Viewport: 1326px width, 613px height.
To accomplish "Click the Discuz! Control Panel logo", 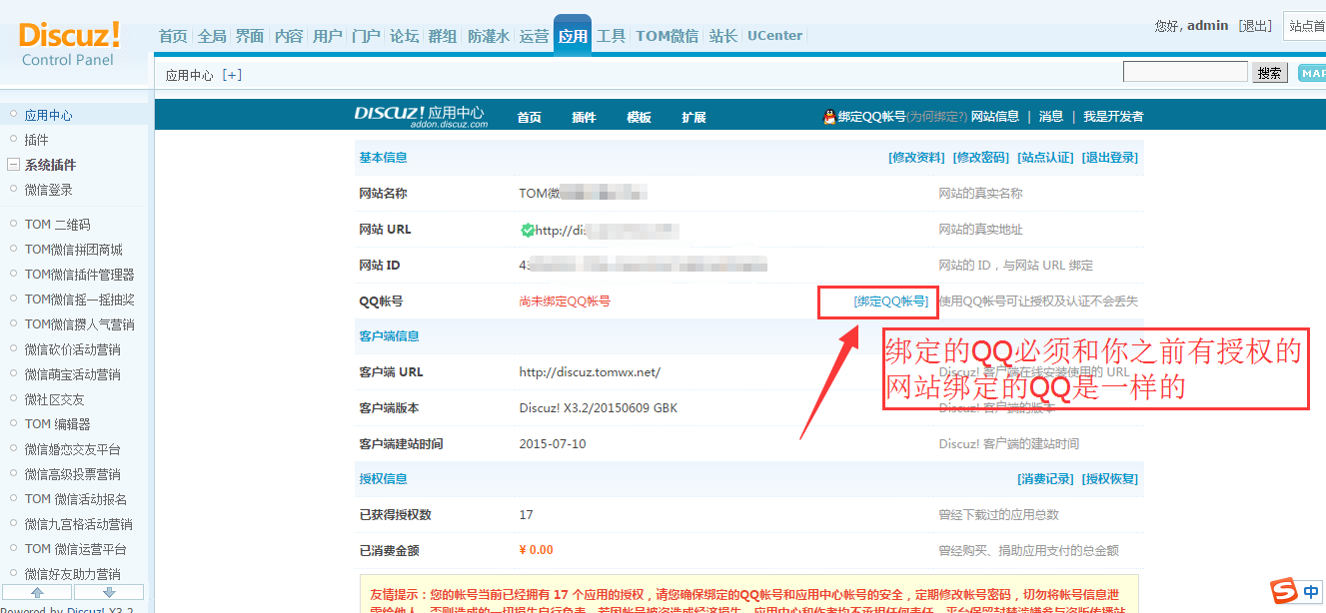I will click(x=69, y=43).
